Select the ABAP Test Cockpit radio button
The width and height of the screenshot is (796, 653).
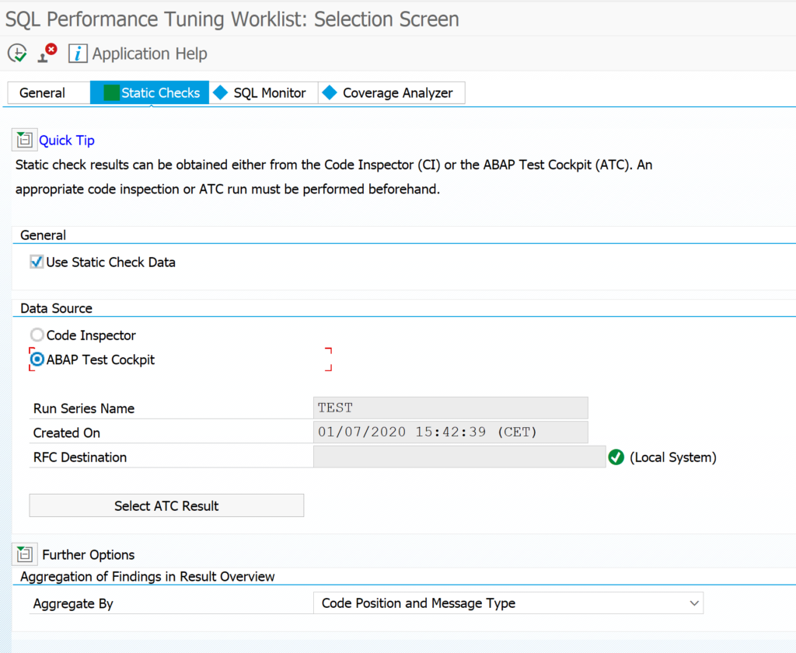click(37, 359)
